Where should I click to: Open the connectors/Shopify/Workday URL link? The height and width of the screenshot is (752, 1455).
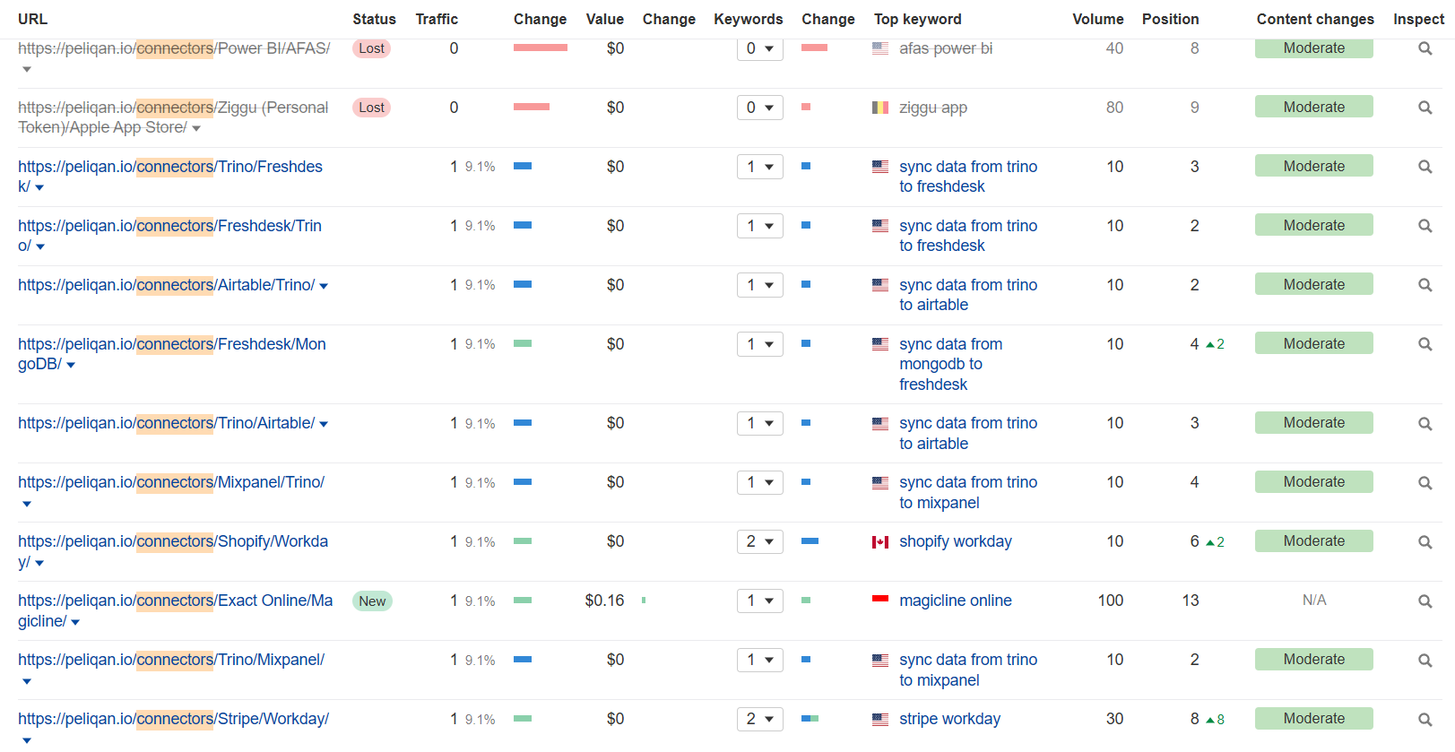click(x=173, y=551)
